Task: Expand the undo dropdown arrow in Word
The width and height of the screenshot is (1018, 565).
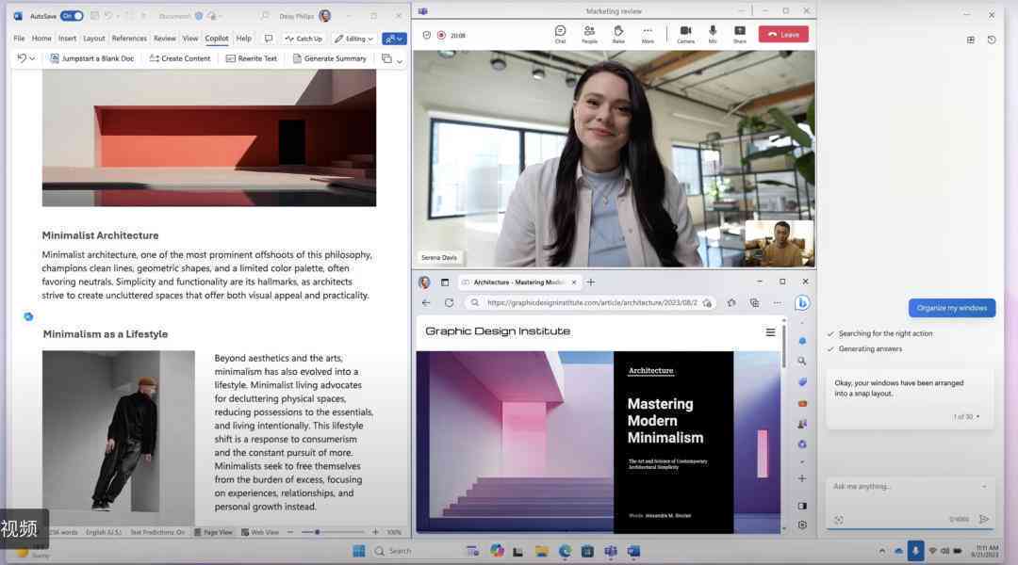Action: coord(32,58)
